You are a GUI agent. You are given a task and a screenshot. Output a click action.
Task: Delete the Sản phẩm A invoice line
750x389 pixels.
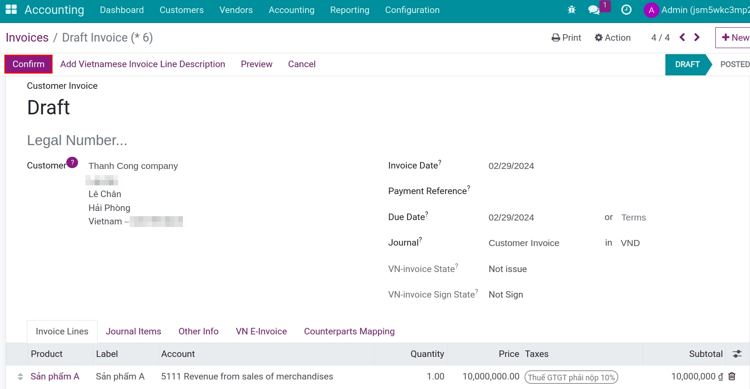732,376
